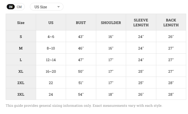
Task: Select the S size row label
Action: (21, 37)
